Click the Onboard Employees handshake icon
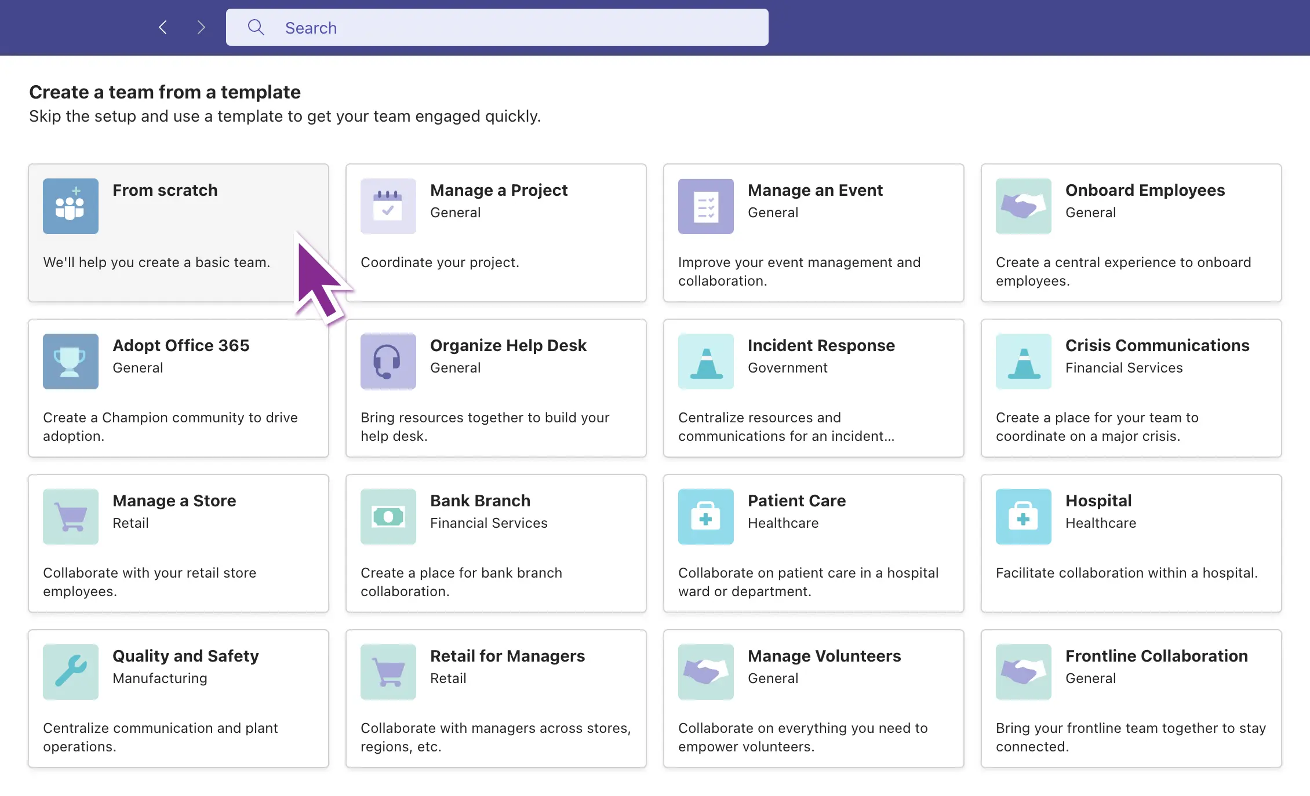Image resolution: width=1310 pixels, height=796 pixels. tap(1023, 206)
